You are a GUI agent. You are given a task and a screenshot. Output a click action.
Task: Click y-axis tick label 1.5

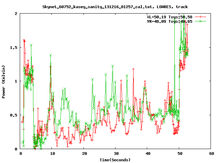point(14,48)
